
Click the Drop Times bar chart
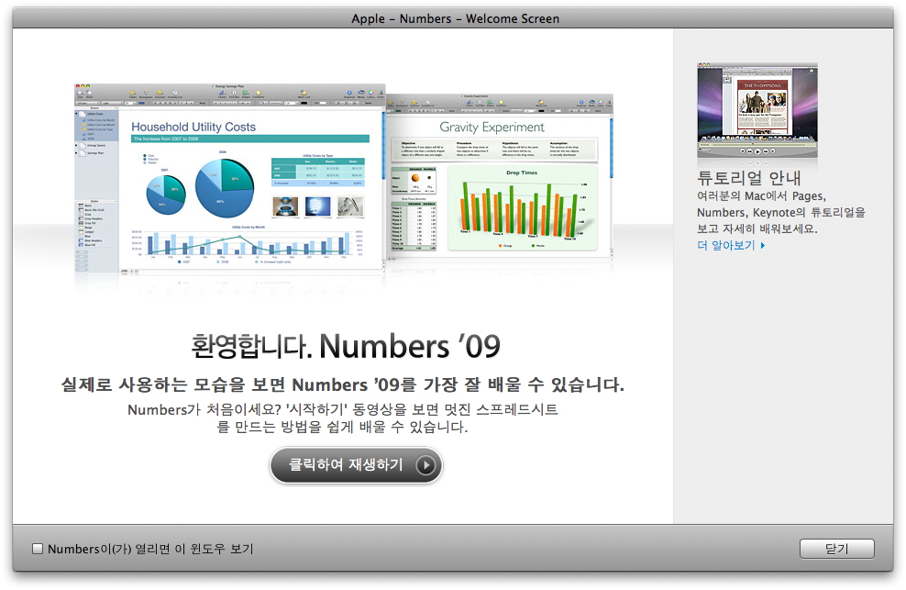click(522, 209)
